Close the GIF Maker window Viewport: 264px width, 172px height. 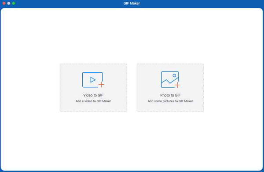(4, 3)
